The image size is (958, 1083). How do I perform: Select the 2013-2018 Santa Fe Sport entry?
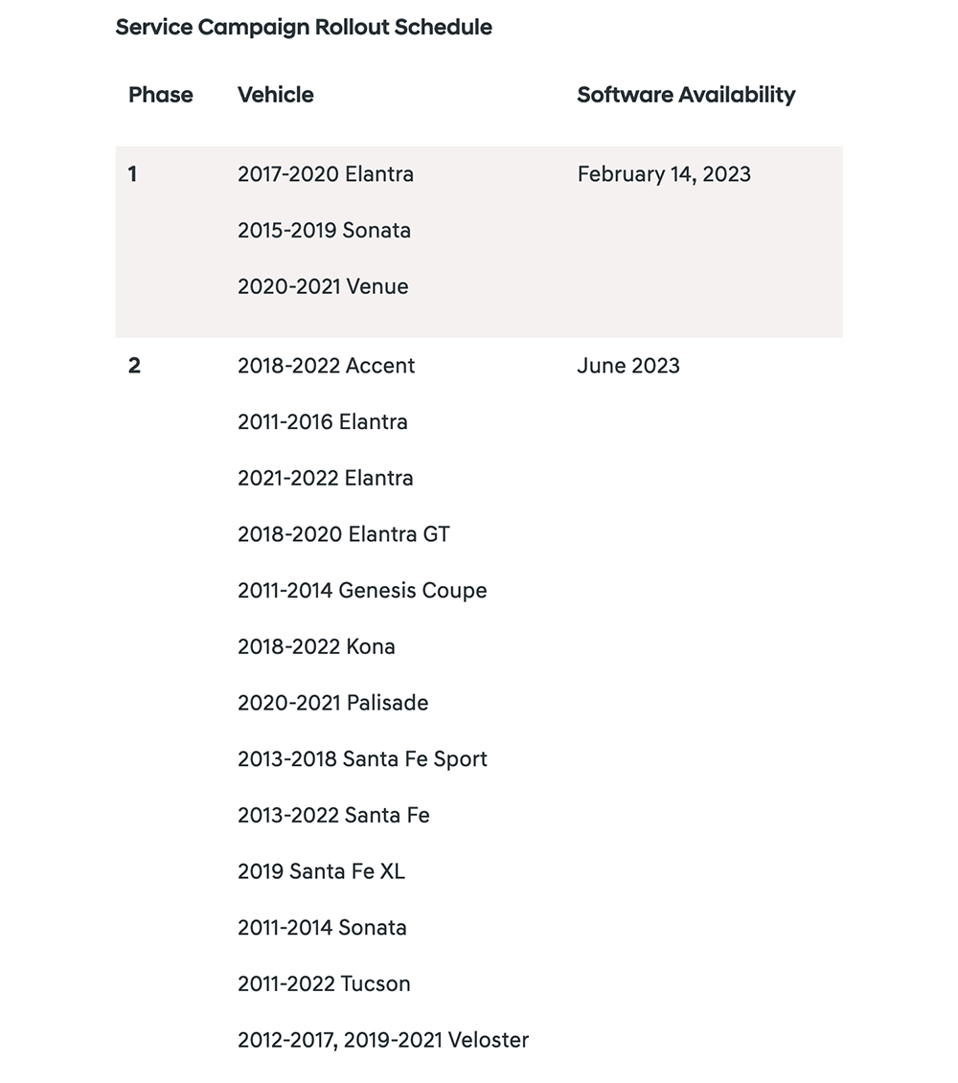coord(362,759)
